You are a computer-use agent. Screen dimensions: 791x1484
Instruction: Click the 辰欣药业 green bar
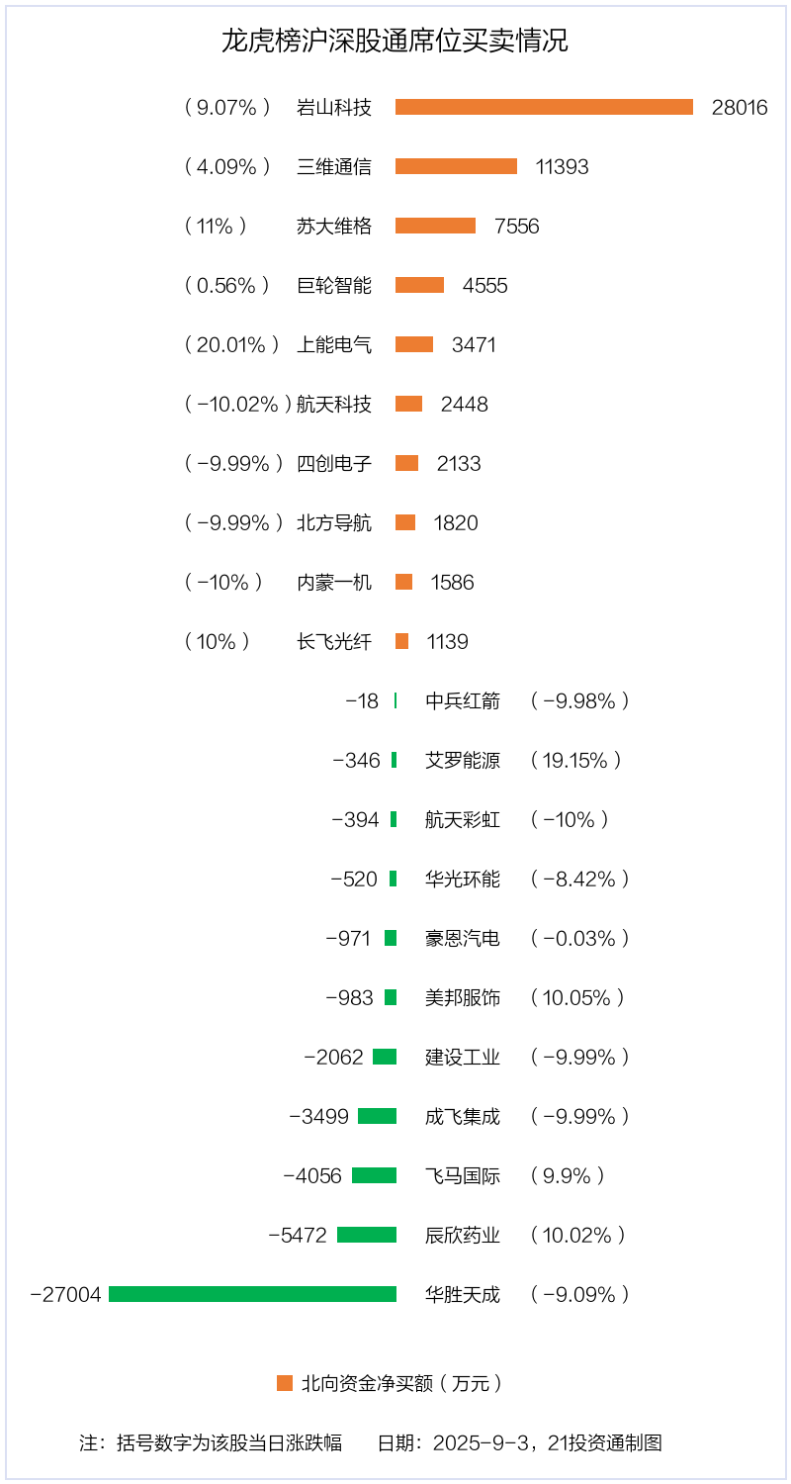[367, 1235]
